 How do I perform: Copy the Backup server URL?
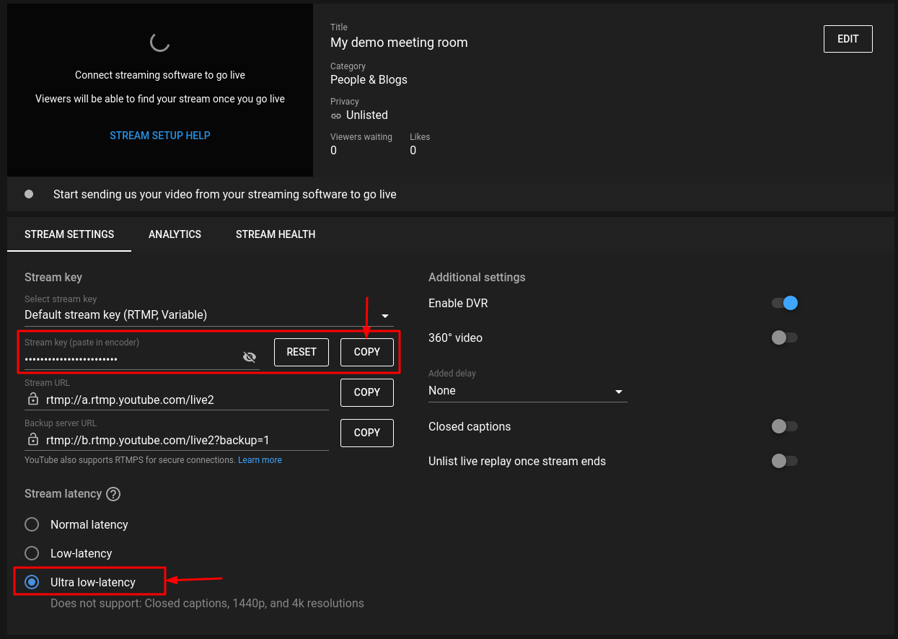tap(366, 433)
